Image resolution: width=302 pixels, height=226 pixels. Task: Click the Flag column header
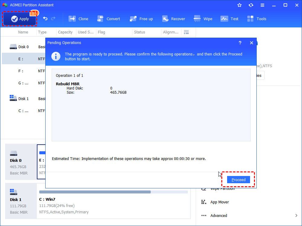(101, 32)
